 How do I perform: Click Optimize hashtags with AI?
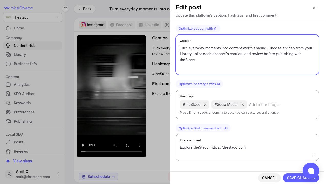tap(199, 84)
